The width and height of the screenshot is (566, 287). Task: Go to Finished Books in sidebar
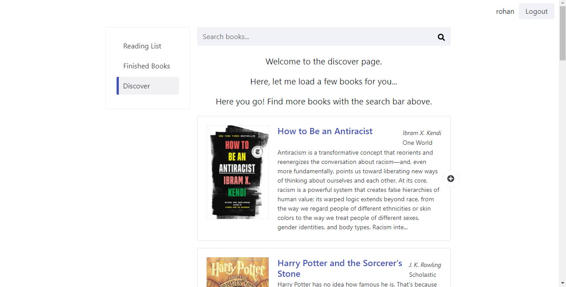pyautogui.click(x=146, y=66)
